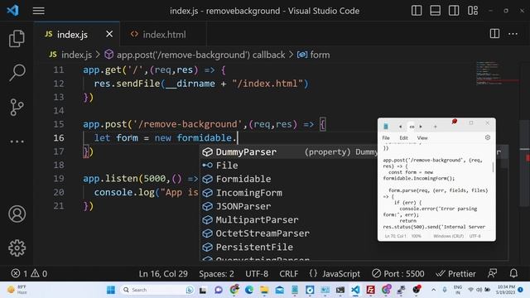Open Terminal from taskbar
530x298 pixels.
click(x=340, y=290)
